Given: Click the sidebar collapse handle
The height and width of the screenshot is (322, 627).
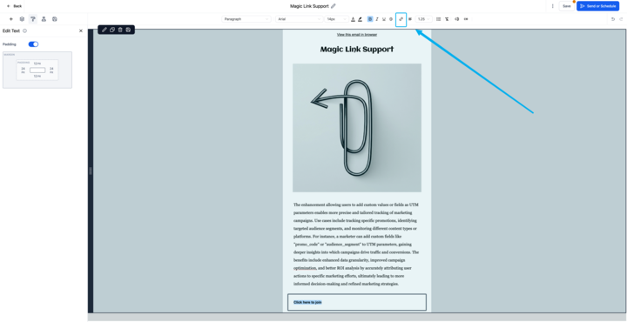Looking at the screenshot, I should tap(91, 171).
